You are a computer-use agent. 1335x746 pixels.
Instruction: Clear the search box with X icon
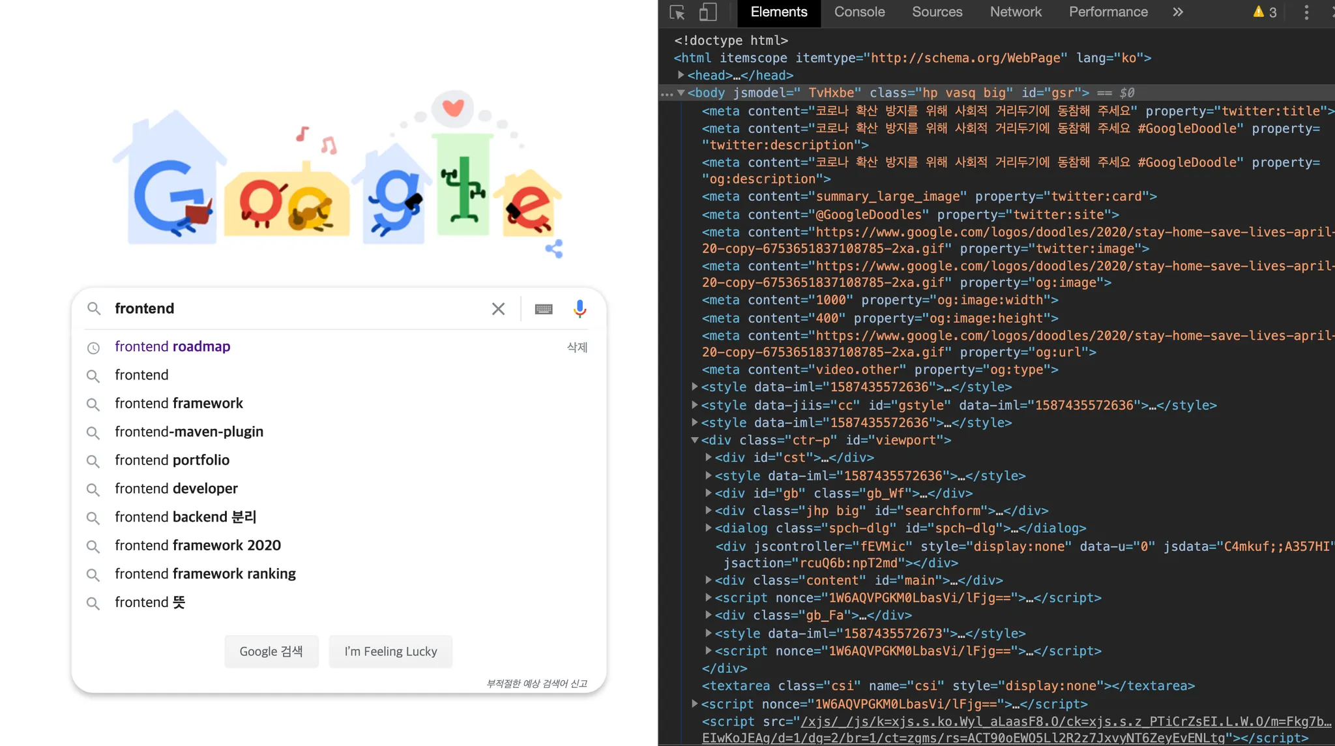tap(498, 309)
